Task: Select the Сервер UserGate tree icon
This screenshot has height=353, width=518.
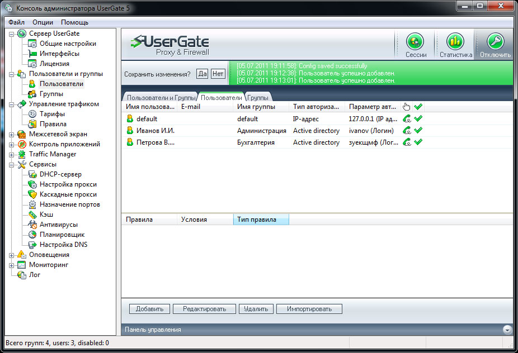Action: pyautogui.click(x=22, y=34)
